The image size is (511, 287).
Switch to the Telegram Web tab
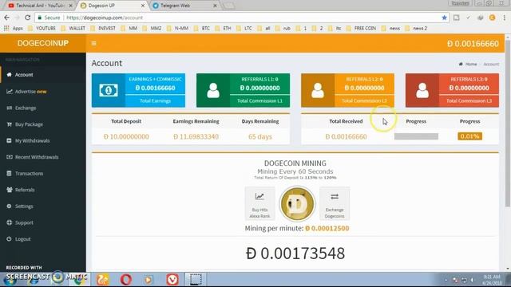184,6
